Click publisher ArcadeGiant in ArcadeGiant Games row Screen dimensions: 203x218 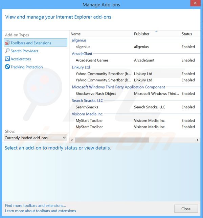click(x=144, y=60)
